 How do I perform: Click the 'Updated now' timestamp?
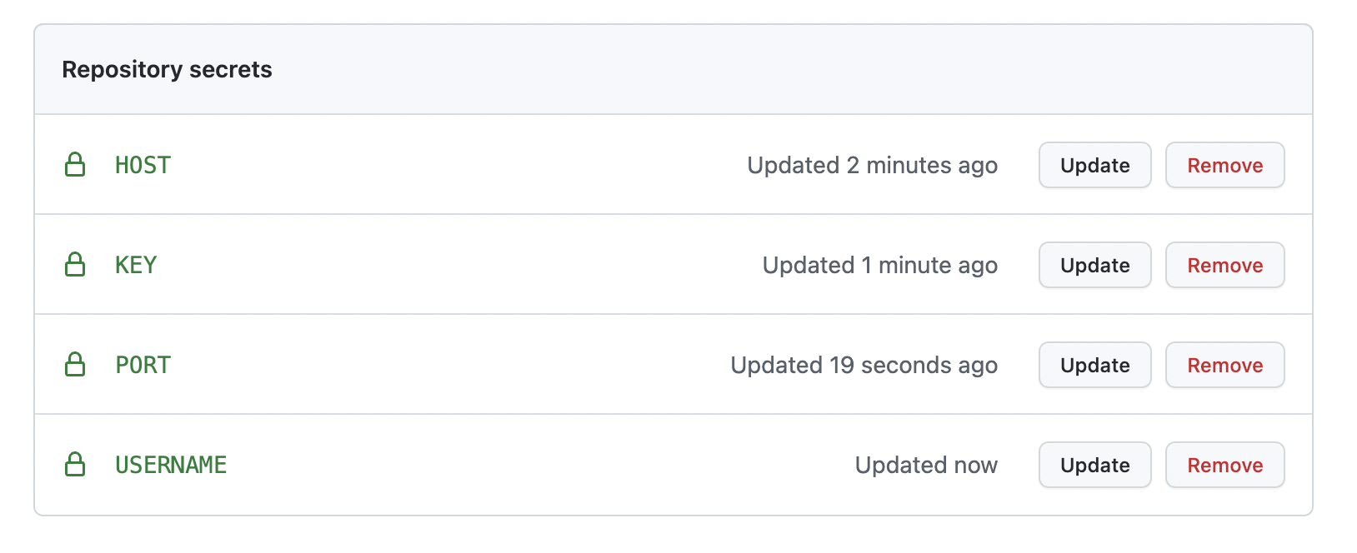[926, 465]
